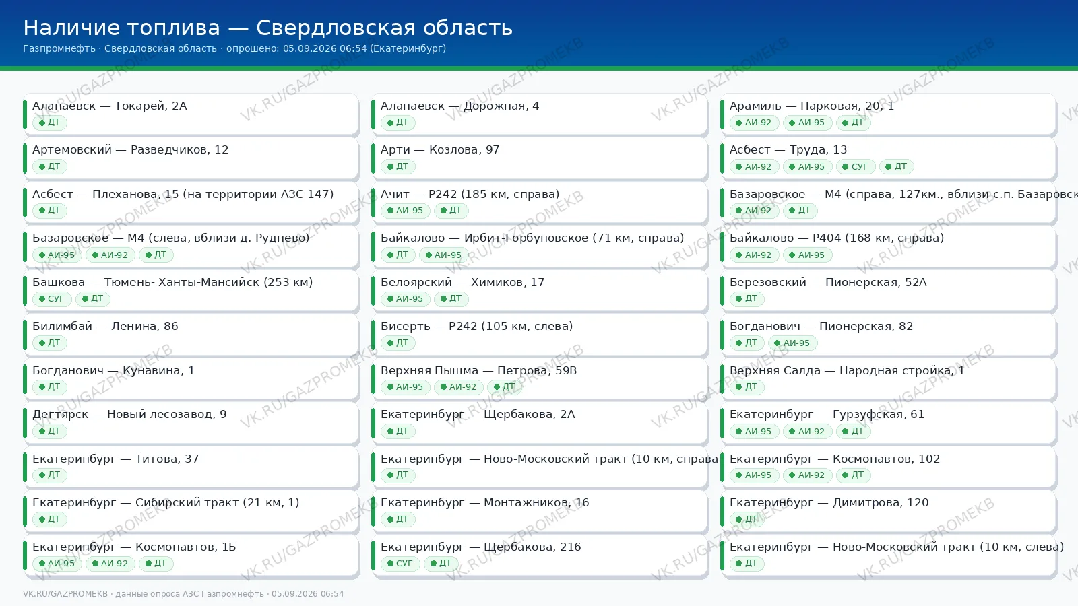Image resolution: width=1078 pixels, height=606 pixels.
Task: Select «Билимбай — Ленина, 86» station title
Action: 105,326
